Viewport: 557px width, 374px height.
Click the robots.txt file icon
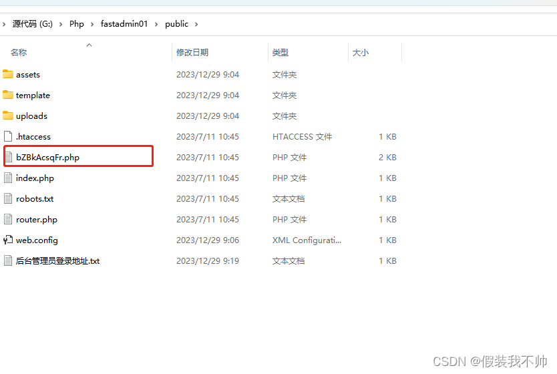point(8,198)
